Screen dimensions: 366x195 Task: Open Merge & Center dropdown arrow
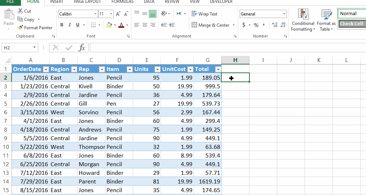click(x=234, y=25)
